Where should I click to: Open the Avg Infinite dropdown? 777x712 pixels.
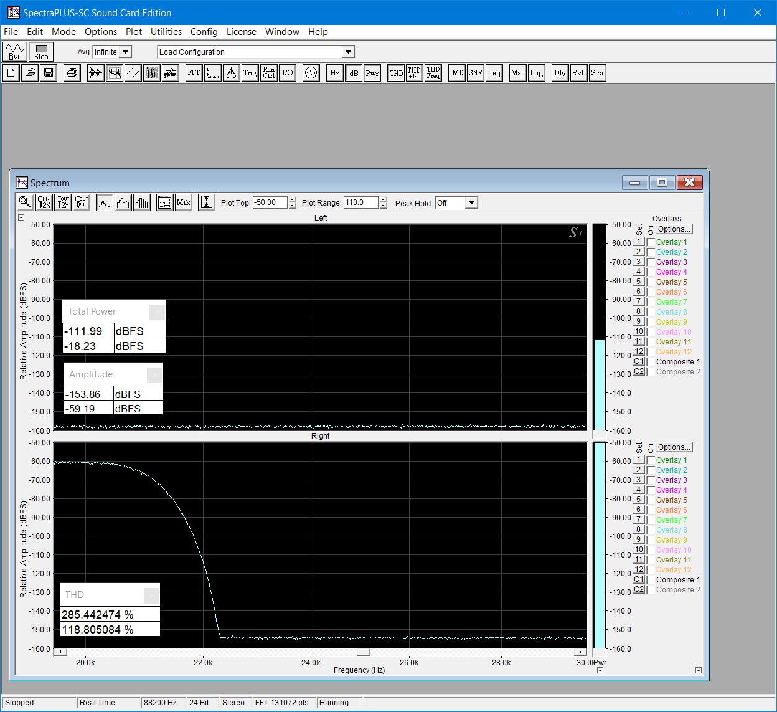pos(125,52)
